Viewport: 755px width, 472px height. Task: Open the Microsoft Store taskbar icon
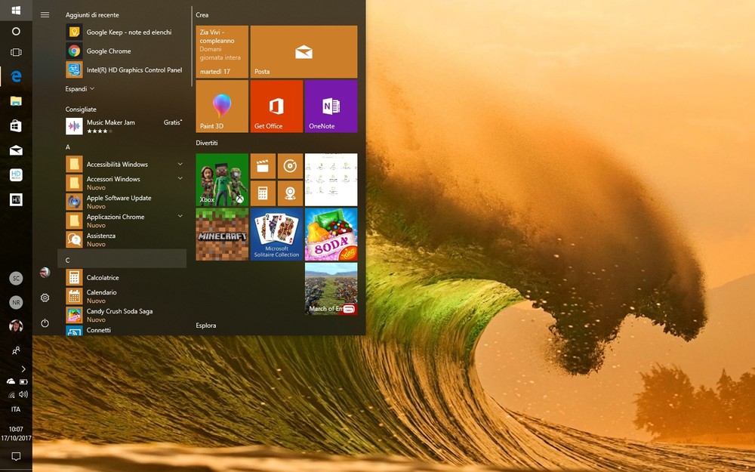click(x=16, y=126)
